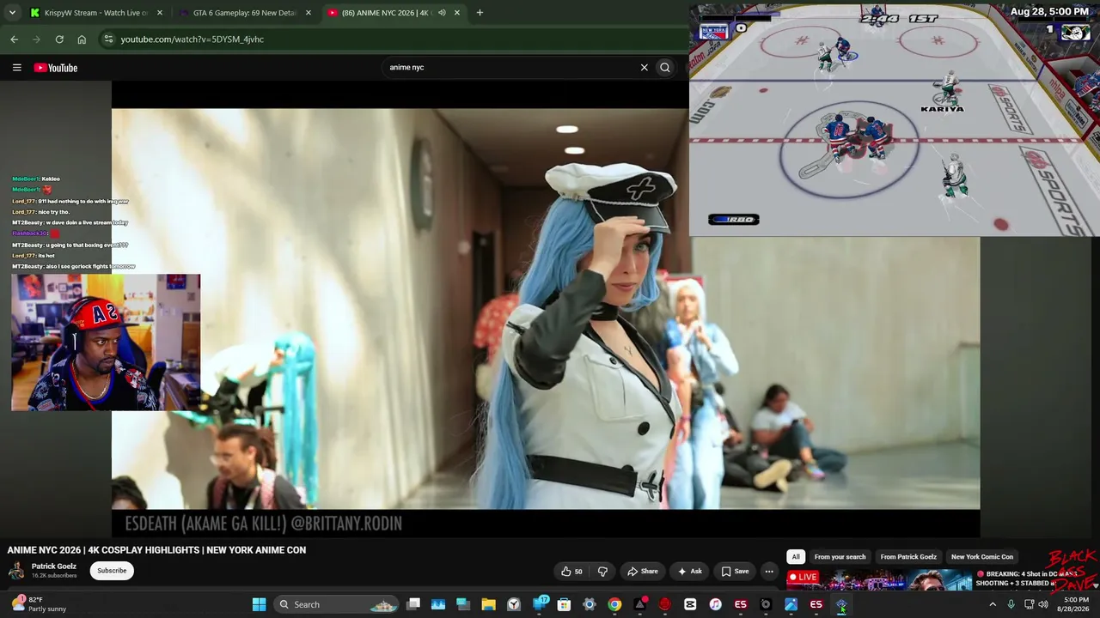
Task: Close the GTA 6 Gameplay tab
Action: click(x=308, y=13)
